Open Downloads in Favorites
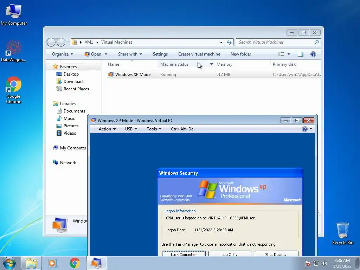The image size is (360, 270). point(74,82)
